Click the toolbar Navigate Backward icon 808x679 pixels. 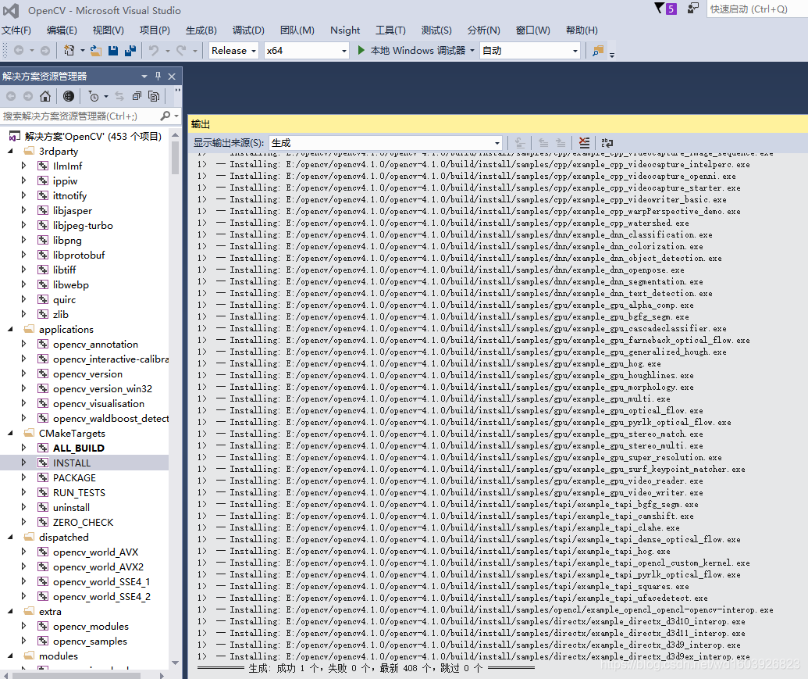(x=19, y=51)
